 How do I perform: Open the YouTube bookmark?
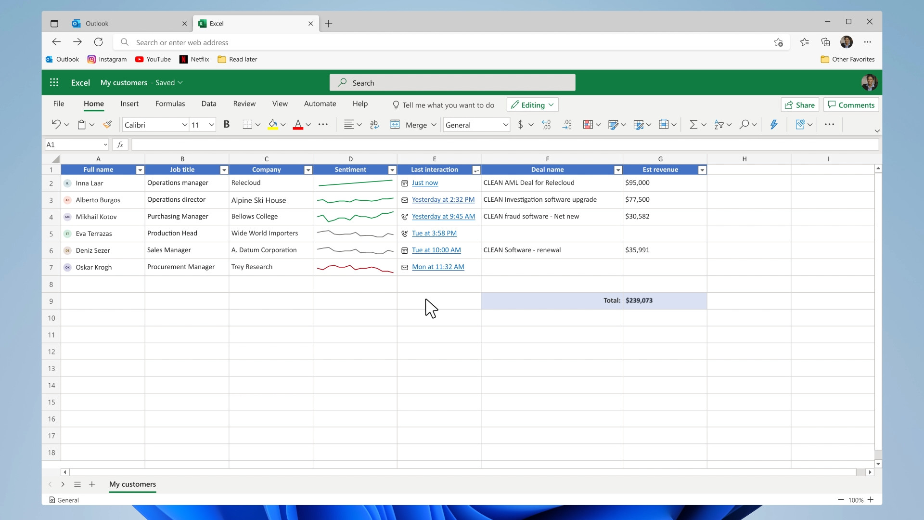[x=153, y=59]
